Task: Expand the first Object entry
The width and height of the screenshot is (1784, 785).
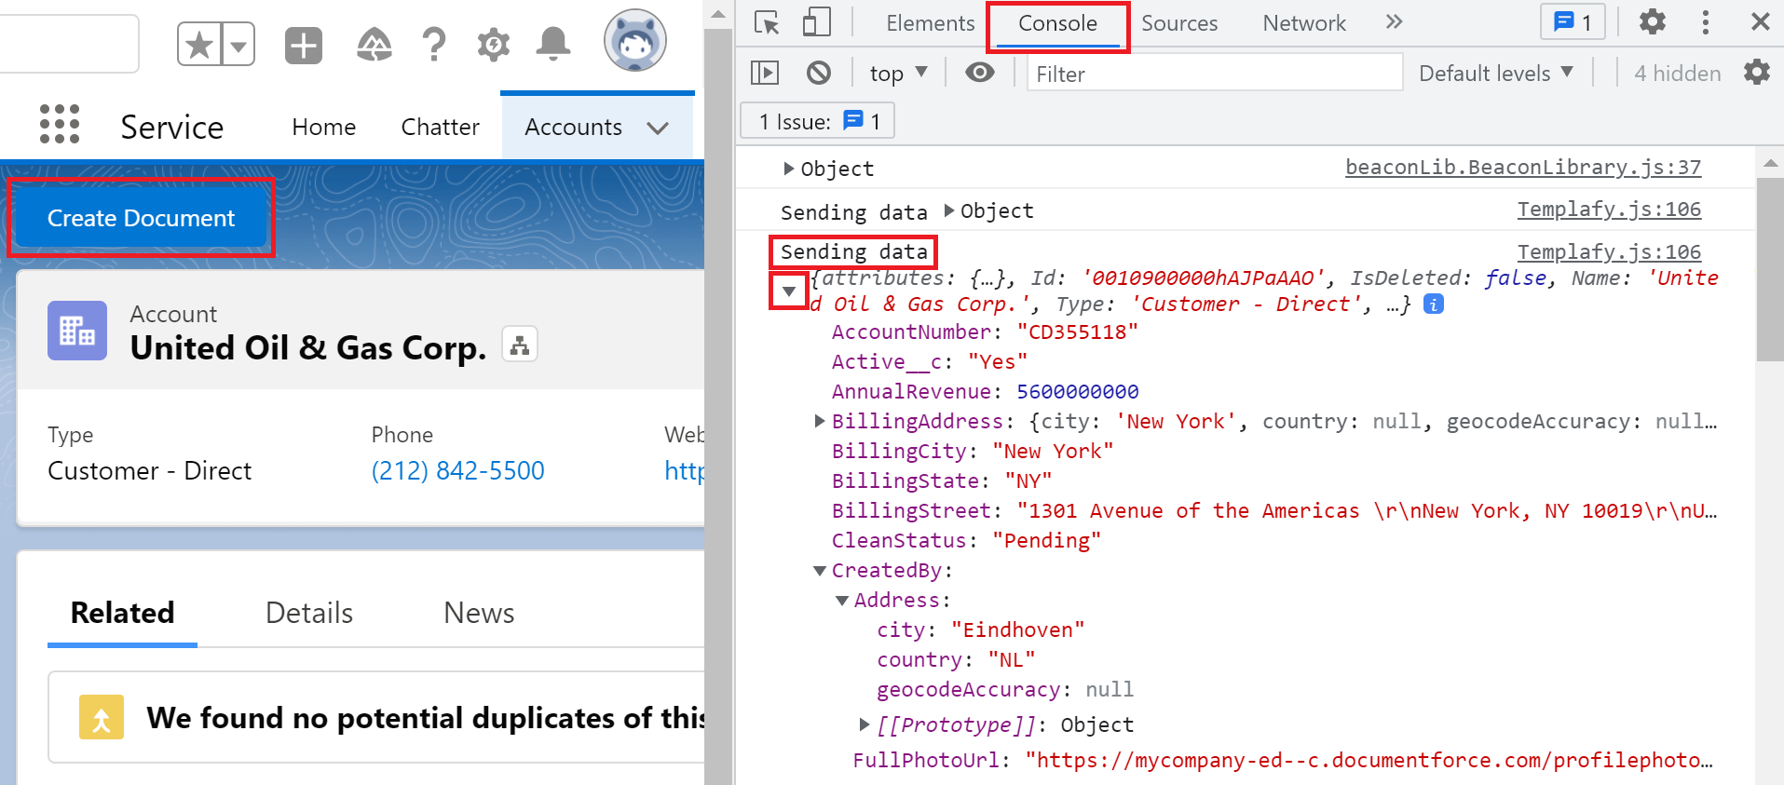Action: tap(788, 169)
